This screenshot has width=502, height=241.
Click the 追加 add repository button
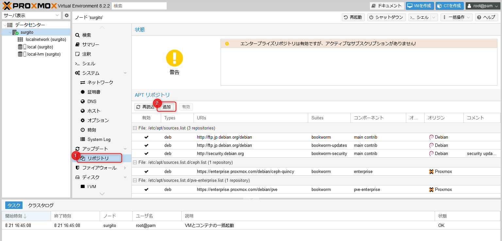click(167, 107)
